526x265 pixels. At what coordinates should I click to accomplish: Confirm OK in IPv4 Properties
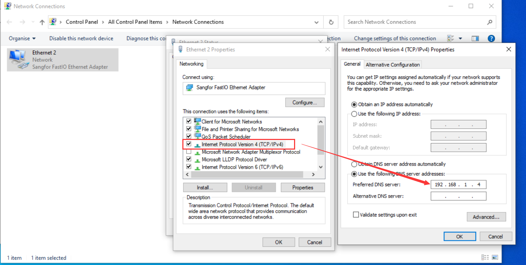tap(460, 237)
